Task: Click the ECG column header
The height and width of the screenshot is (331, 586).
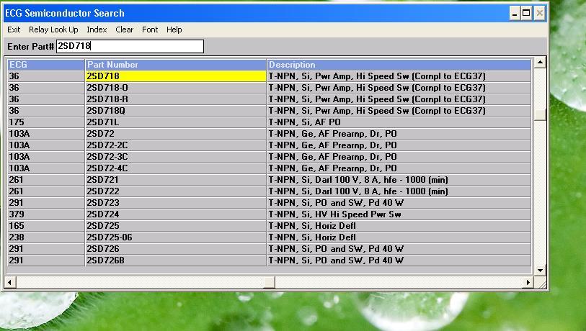Action: 46,65
